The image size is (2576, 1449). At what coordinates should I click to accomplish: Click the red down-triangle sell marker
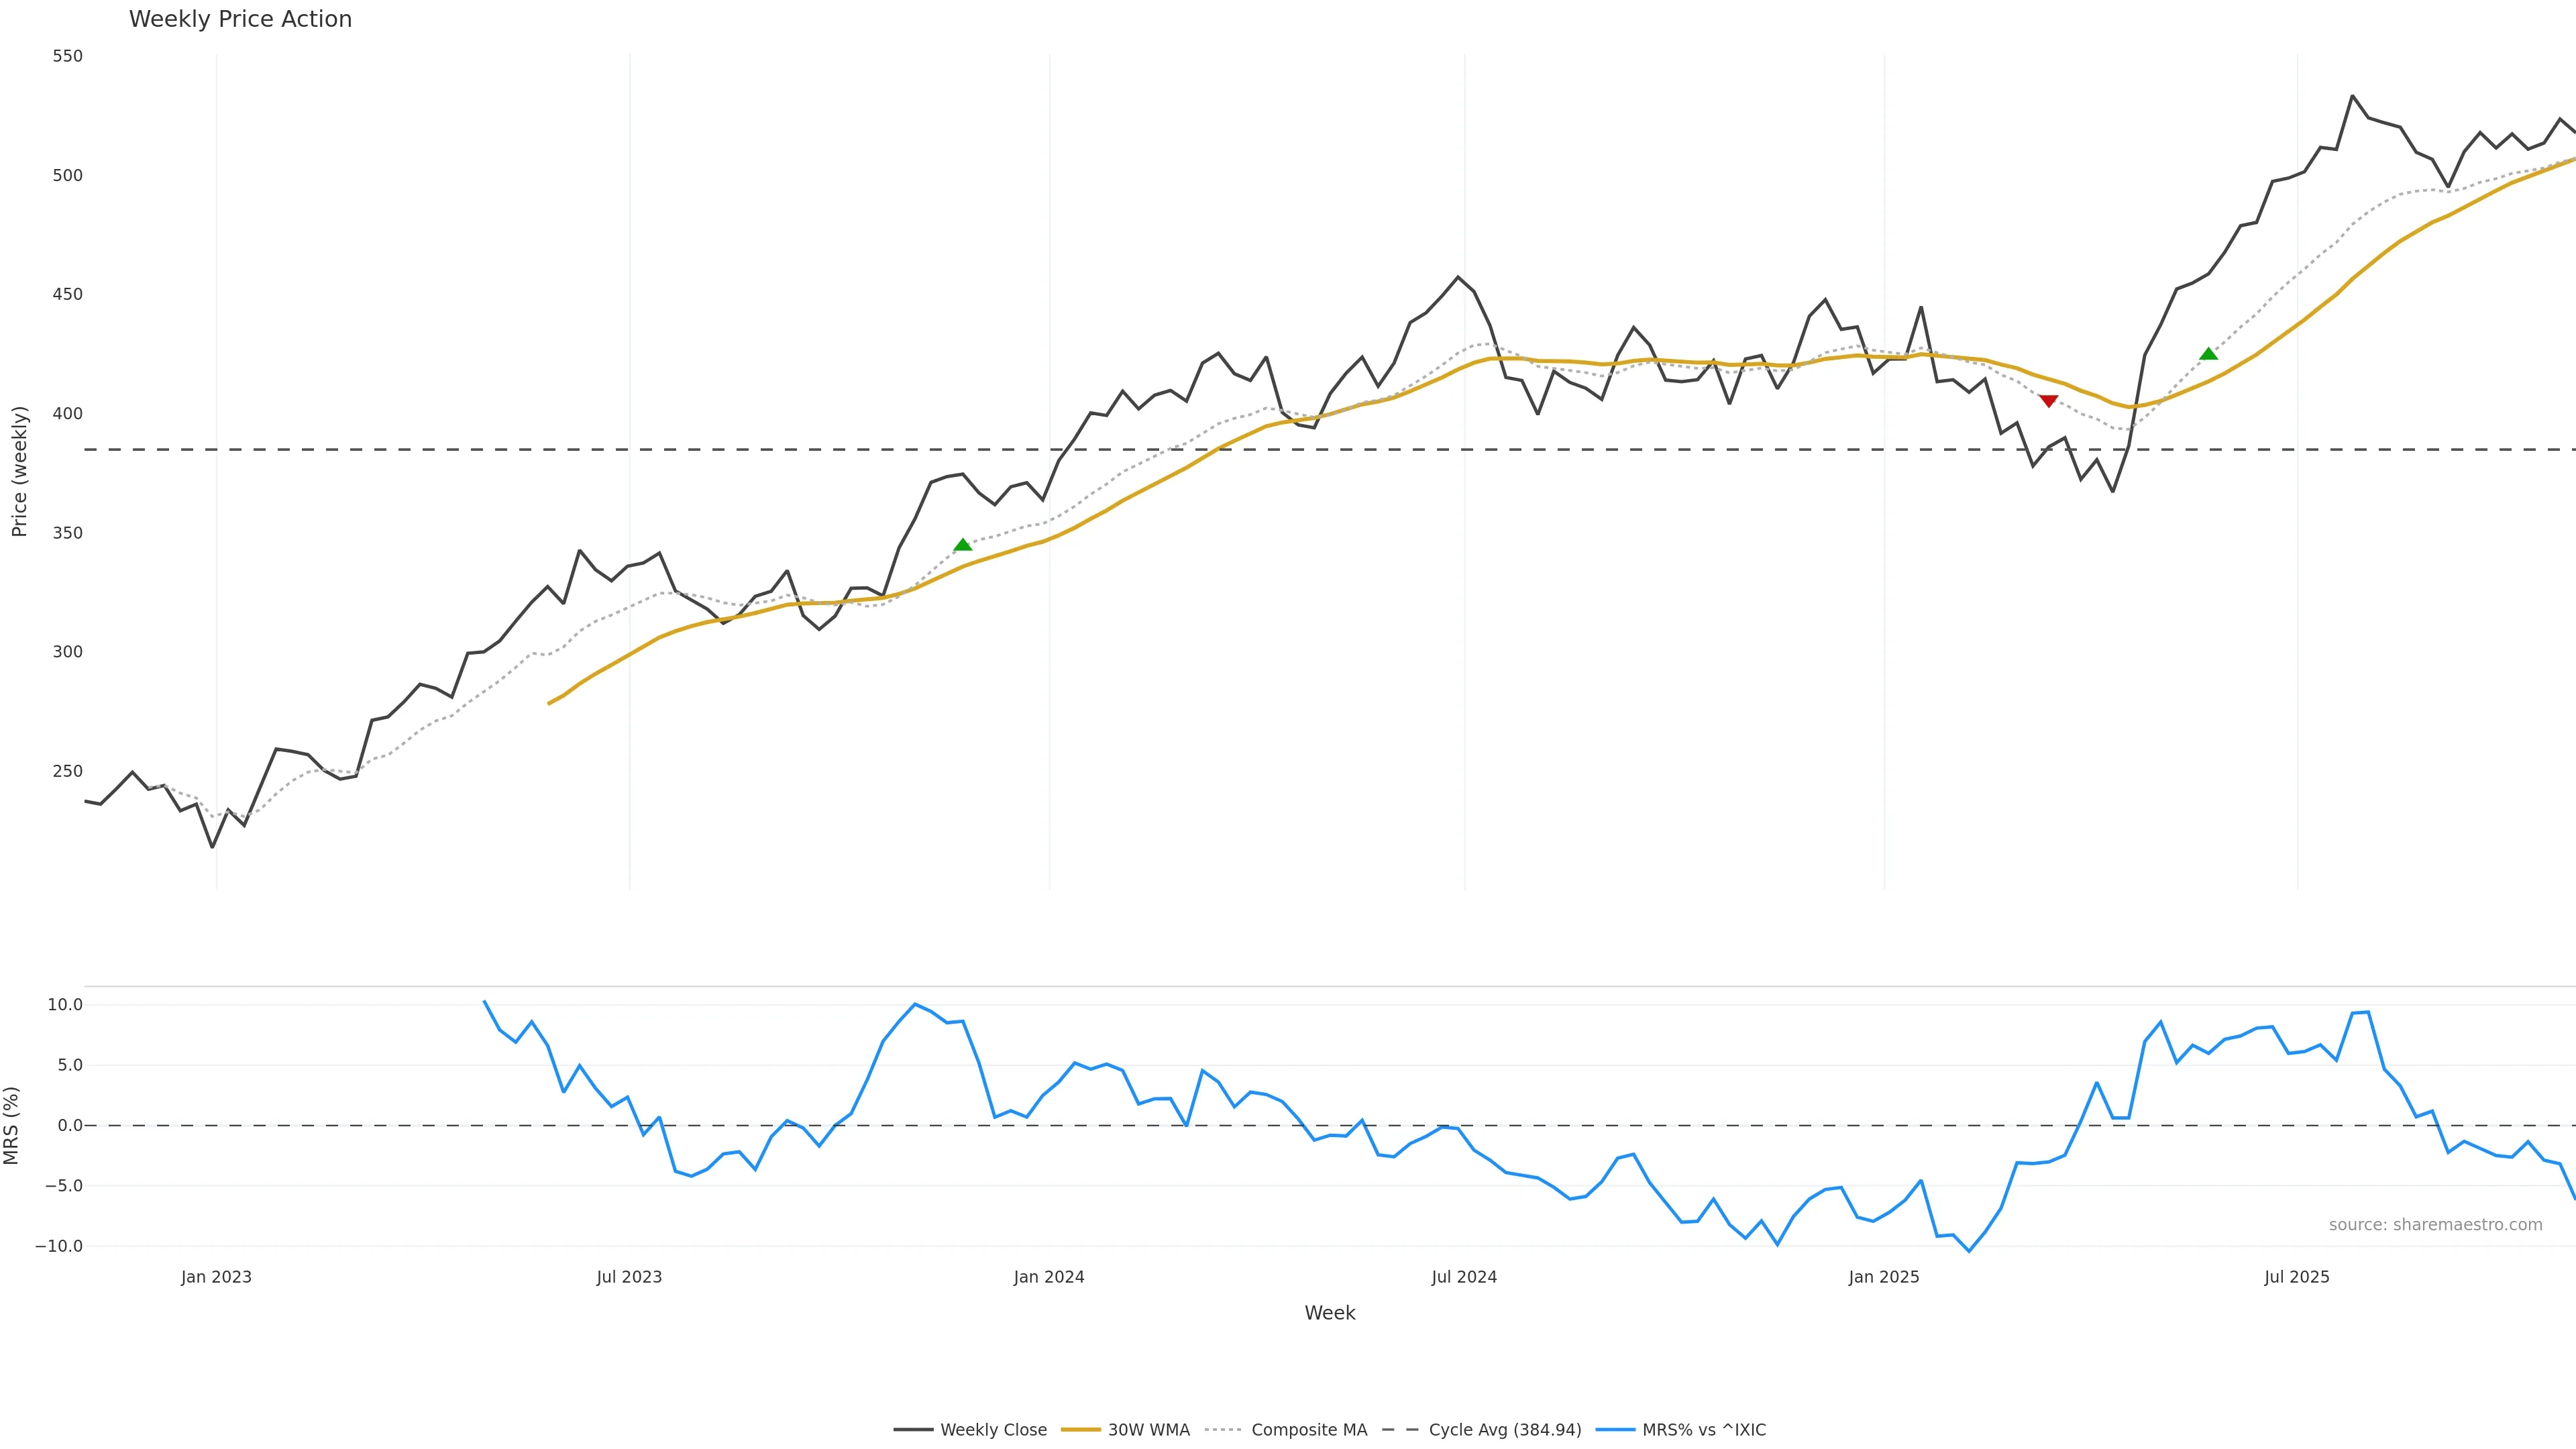[x=2048, y=401]
